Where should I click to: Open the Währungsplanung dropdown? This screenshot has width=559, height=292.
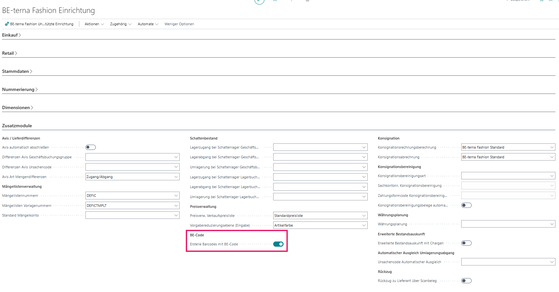552,224
